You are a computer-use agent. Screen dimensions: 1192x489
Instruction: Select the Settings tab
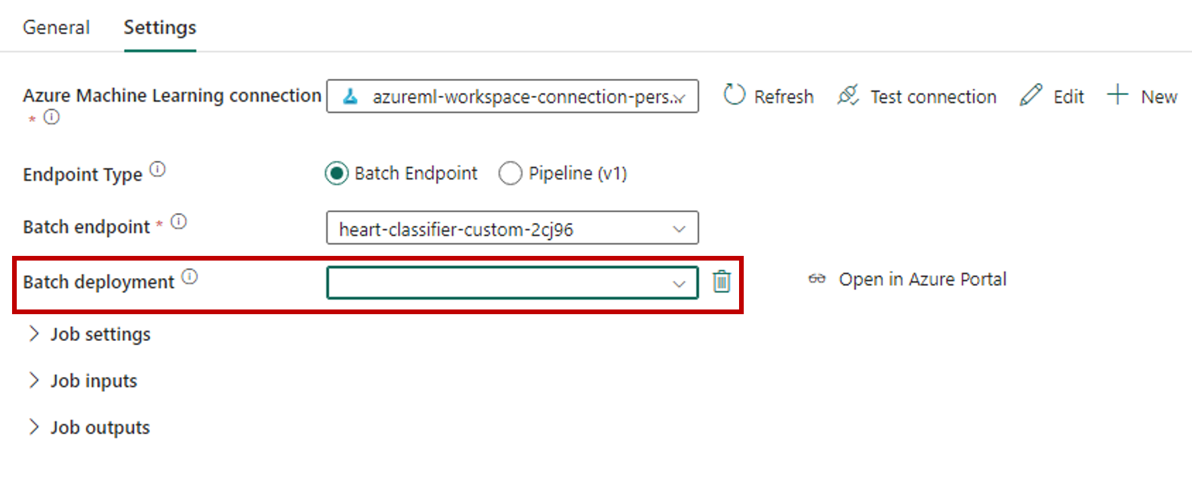click(159, 27)
